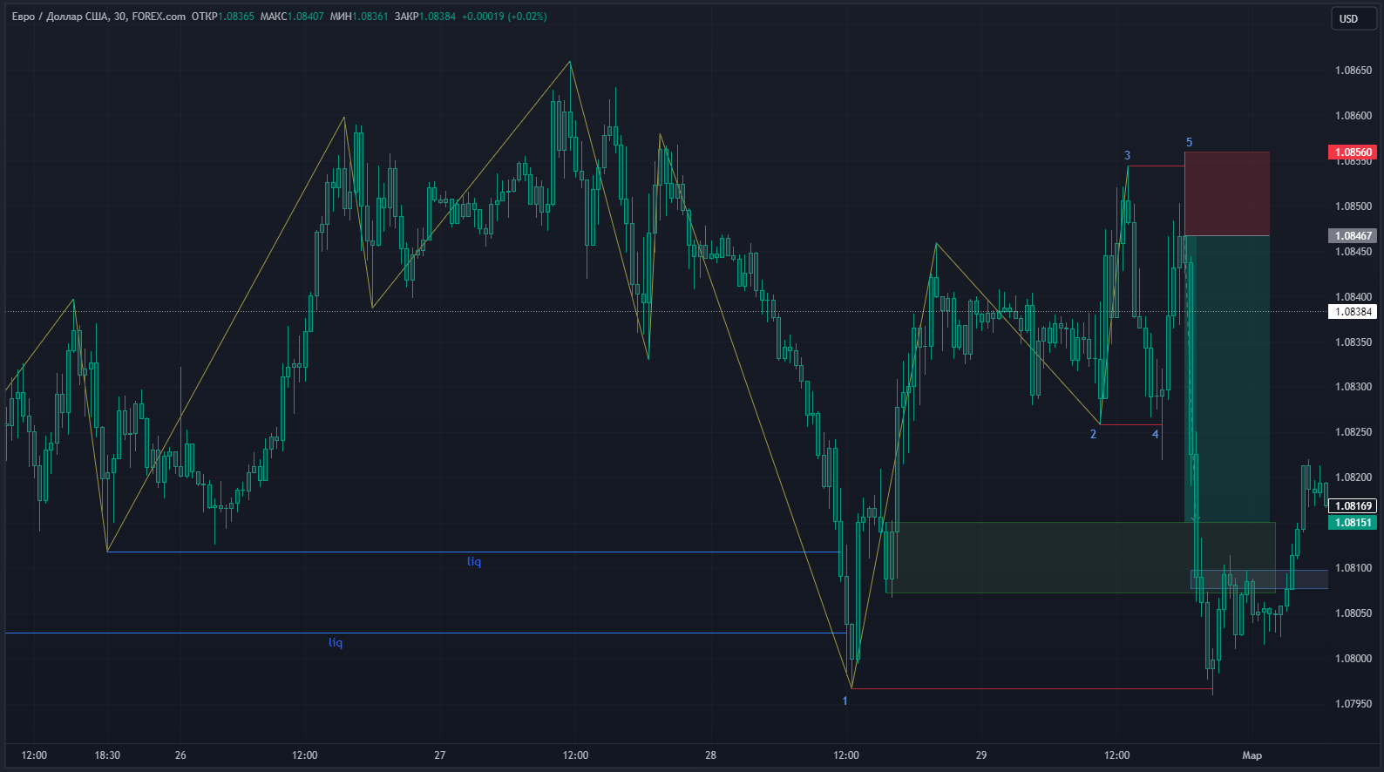Select the red stop-loss zone of short position
Image resolution: width=1384 pixels, height=772 pixels.
(1227, 193)
